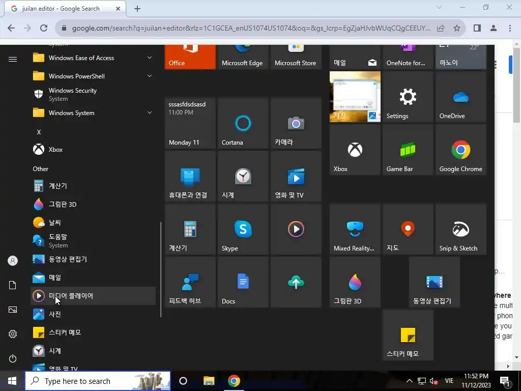Open the 스티커 메모 tile
521x391 pixels.
pos(408,335)
